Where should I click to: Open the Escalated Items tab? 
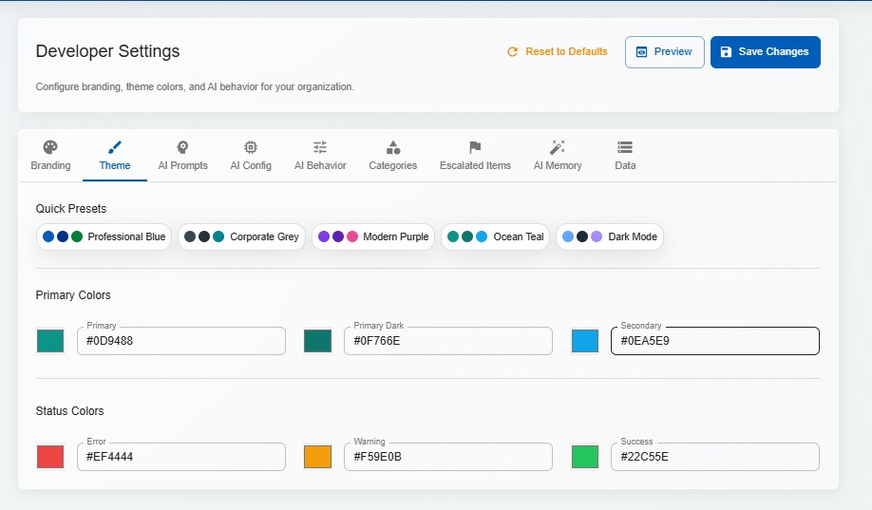click(475, 156)
